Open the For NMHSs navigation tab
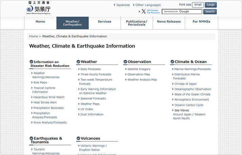Image resolution: width=242 pixels, height=155 pixels. [x=201, y=23]
